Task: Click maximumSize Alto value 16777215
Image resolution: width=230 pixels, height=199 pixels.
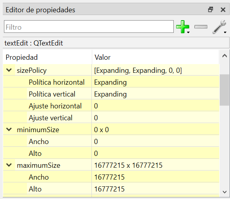Action: 109,189
